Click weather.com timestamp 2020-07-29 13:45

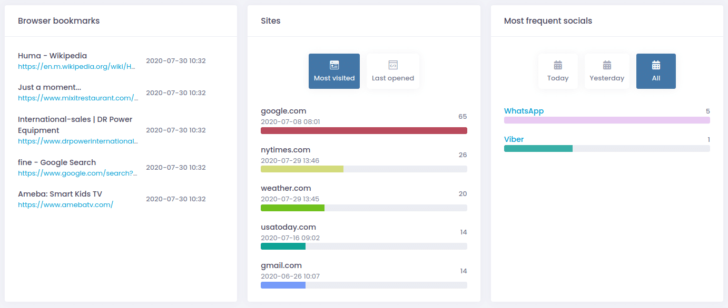coord(290,199)
